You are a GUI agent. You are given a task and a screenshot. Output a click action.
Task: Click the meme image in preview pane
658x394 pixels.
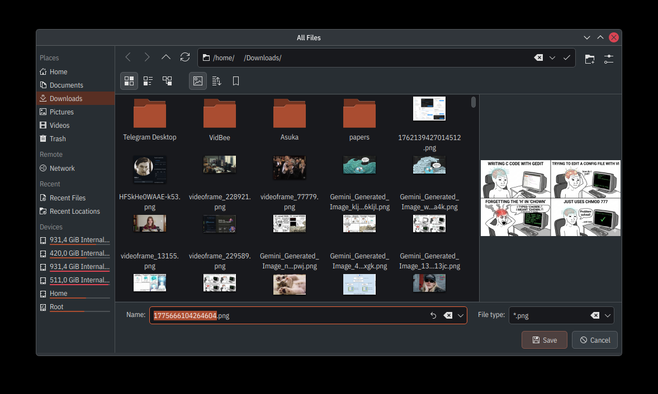click(x=550, y=198)
